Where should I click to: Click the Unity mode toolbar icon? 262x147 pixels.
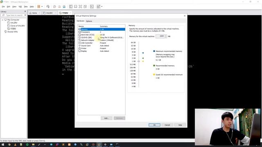[85, 7]
